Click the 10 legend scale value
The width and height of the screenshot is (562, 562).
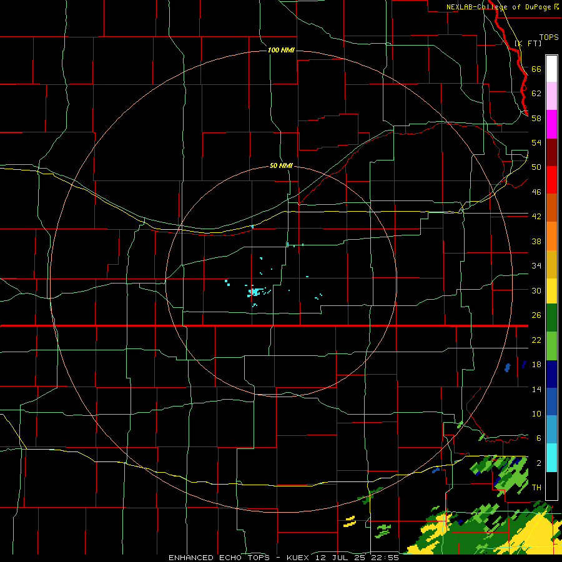pyautogui.click(x=536, y=414)
